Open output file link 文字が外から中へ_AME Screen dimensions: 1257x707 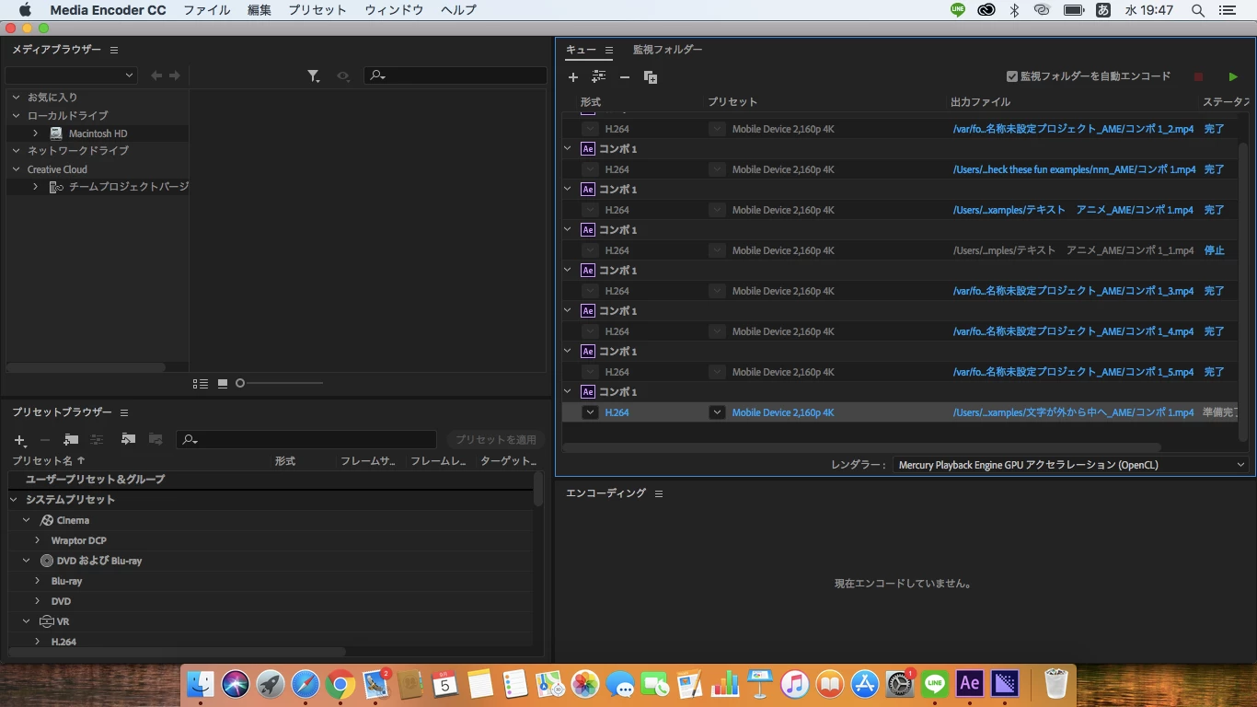(x=1074, y=412)
